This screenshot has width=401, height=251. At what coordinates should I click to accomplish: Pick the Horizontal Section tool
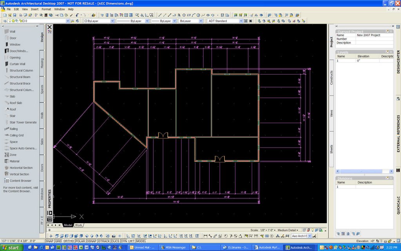21,168
